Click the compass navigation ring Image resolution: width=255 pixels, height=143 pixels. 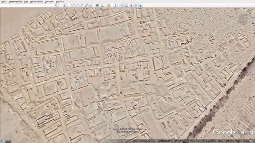point(243,19)
